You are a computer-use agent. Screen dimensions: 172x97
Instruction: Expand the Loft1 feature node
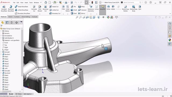(x=1, y=68)
